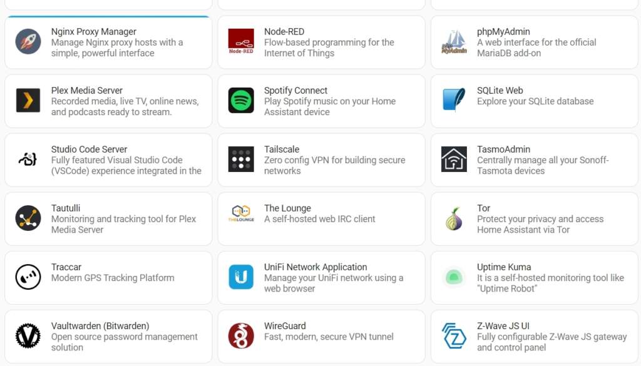The image size is (641, 366).
Task: Click the Tor onion icon
Action: pyautogui.click(x=454, y=218)
